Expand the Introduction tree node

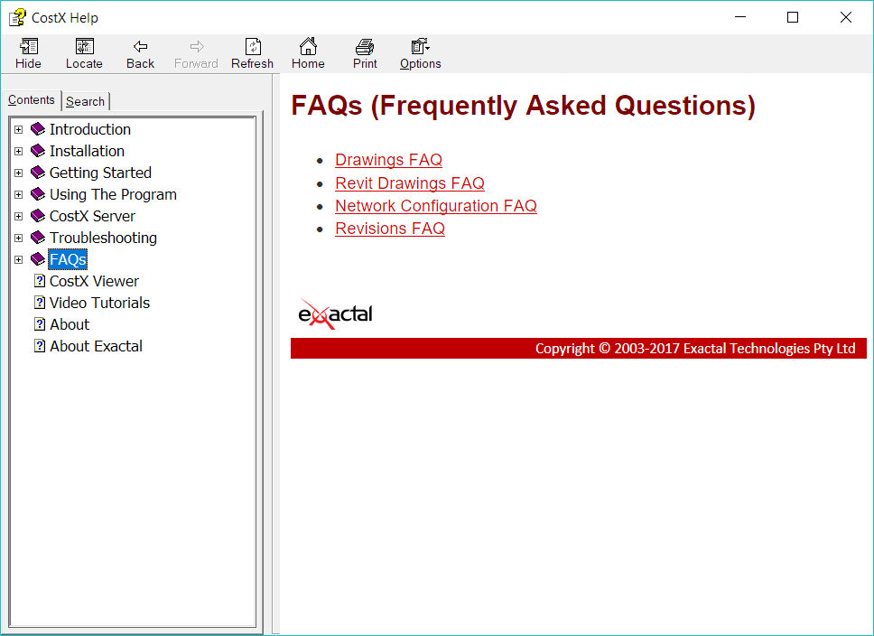point(18,129)
